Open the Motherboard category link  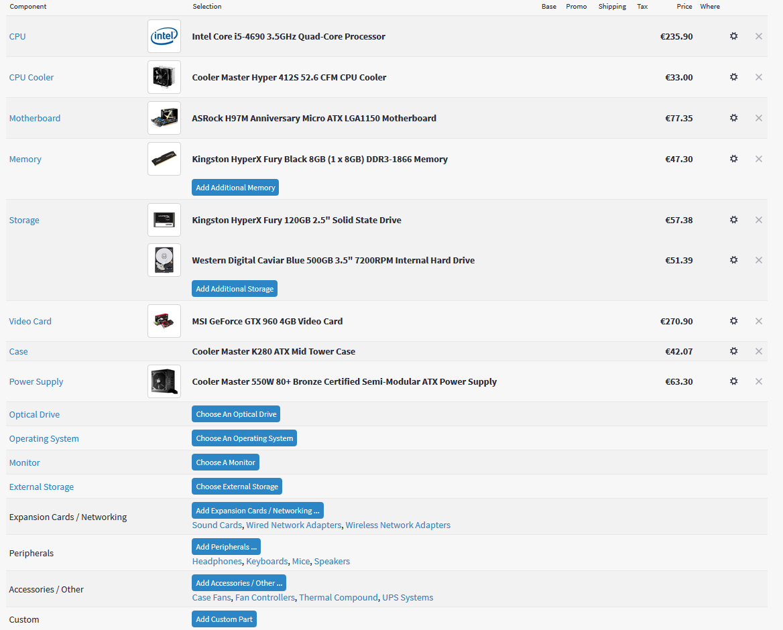click(x=35, y=119)
